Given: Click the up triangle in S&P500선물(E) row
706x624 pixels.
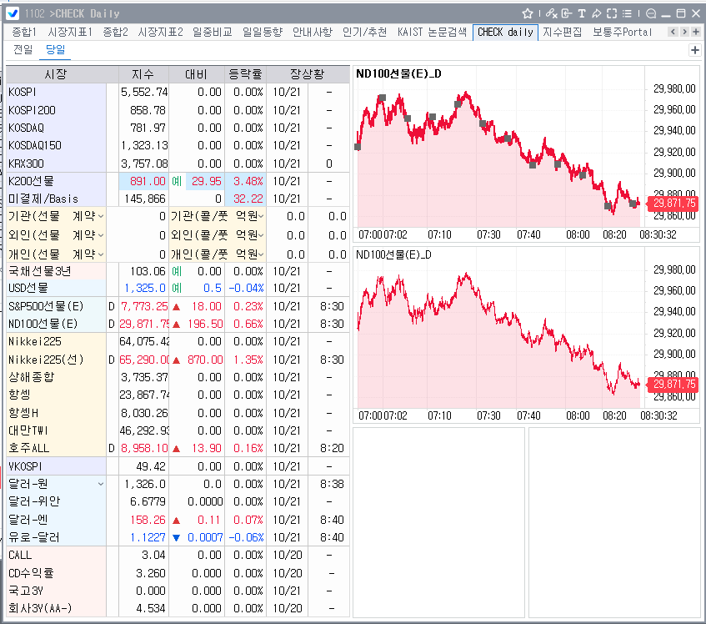Looking at the screenshot, I should (177, 307).
